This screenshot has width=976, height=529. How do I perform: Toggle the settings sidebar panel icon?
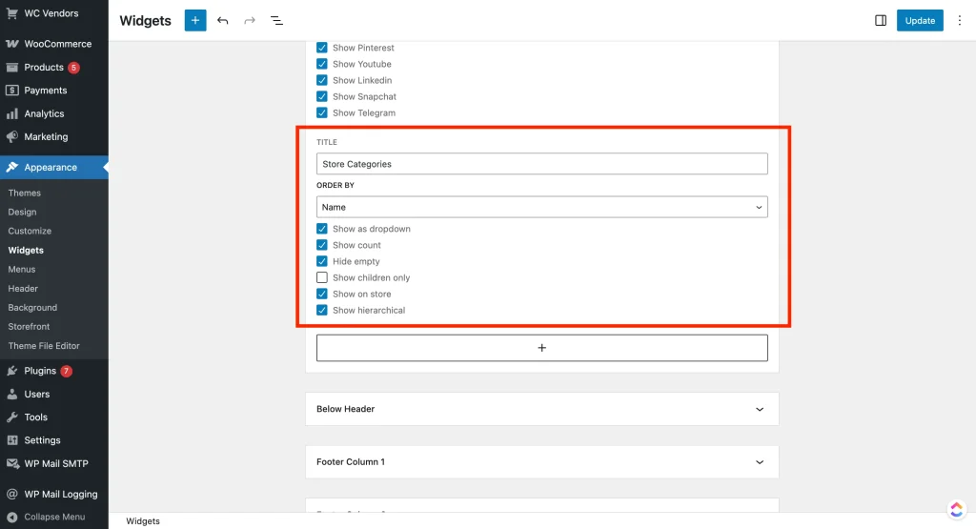click(881, 20)
